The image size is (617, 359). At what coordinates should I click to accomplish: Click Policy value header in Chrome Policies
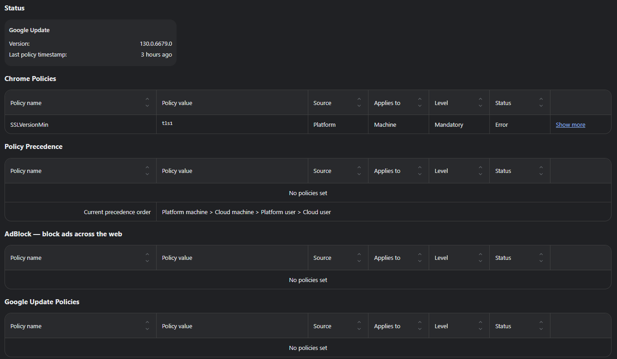pos(177,103)
